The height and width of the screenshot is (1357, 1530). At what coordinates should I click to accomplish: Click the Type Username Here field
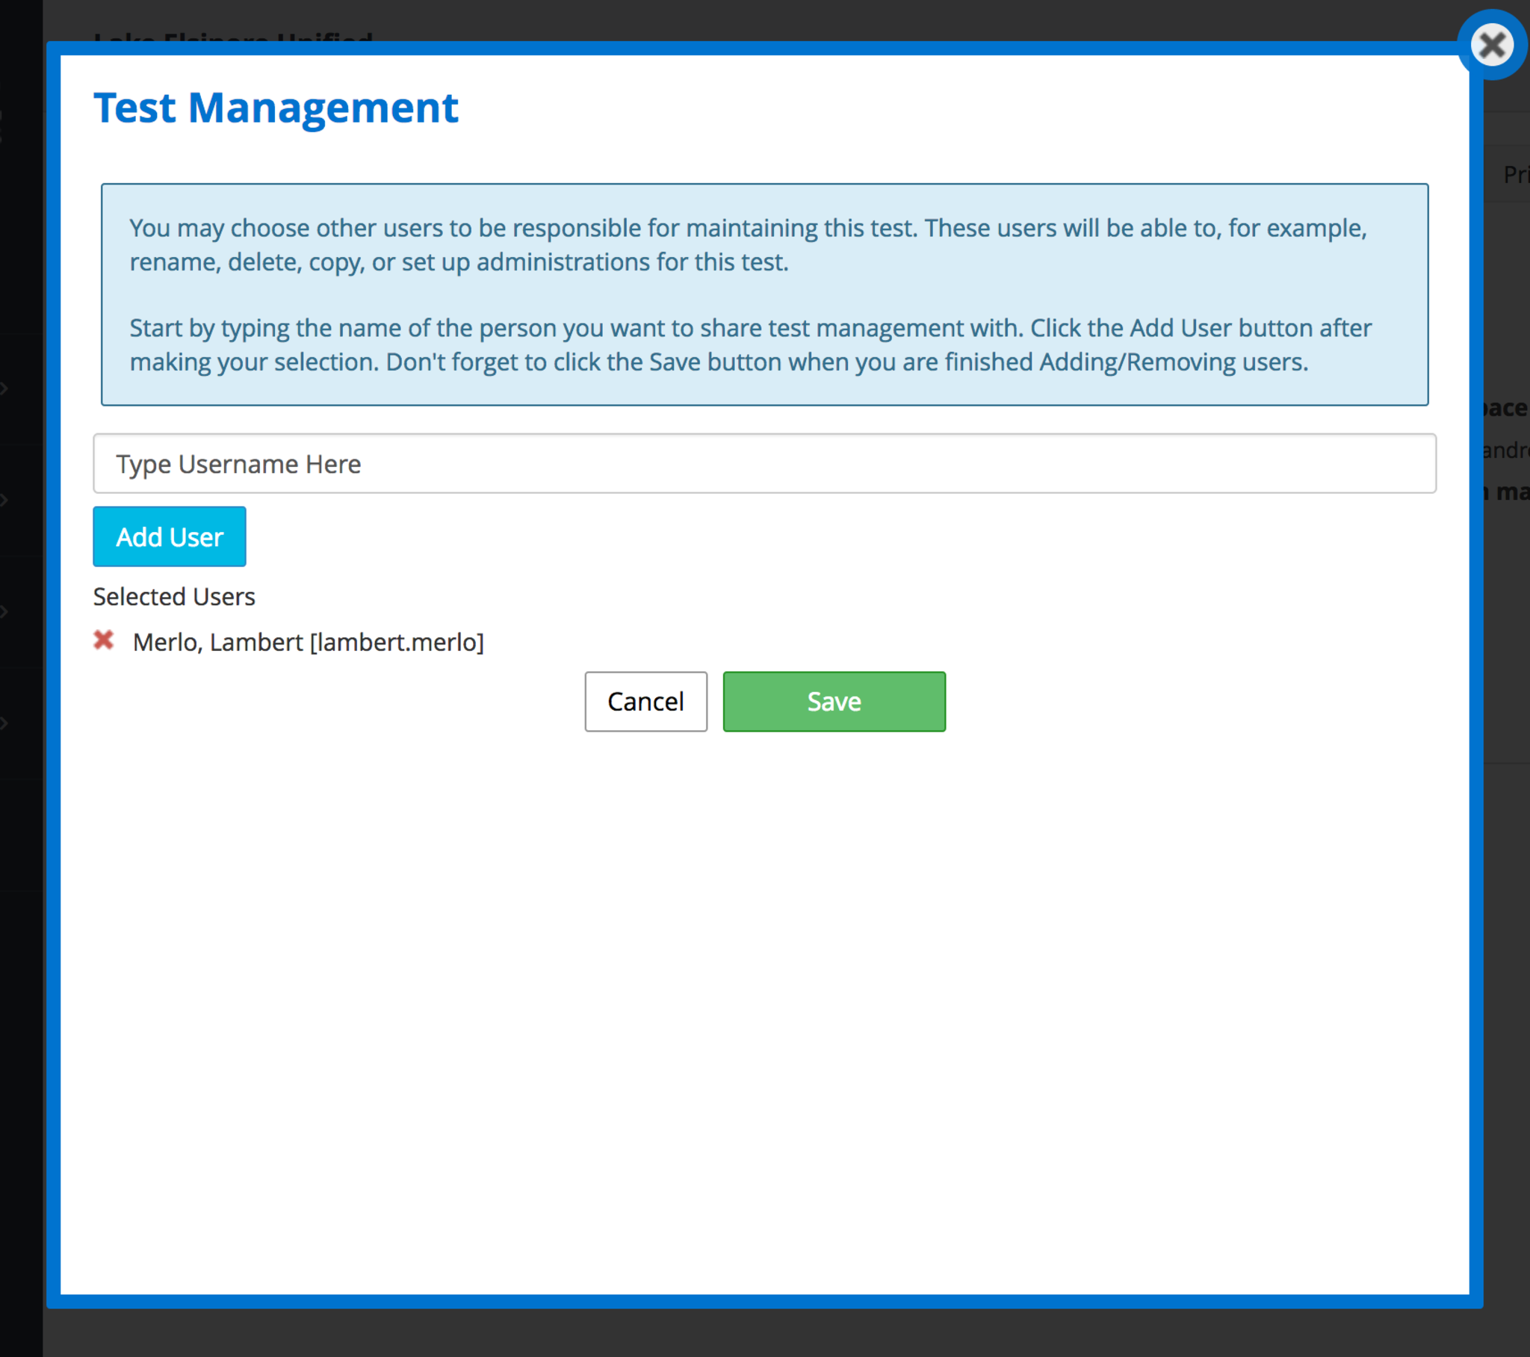(x=764, y=463)
